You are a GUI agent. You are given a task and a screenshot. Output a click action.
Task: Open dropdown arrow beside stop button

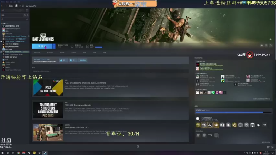(x=54, y=46)
